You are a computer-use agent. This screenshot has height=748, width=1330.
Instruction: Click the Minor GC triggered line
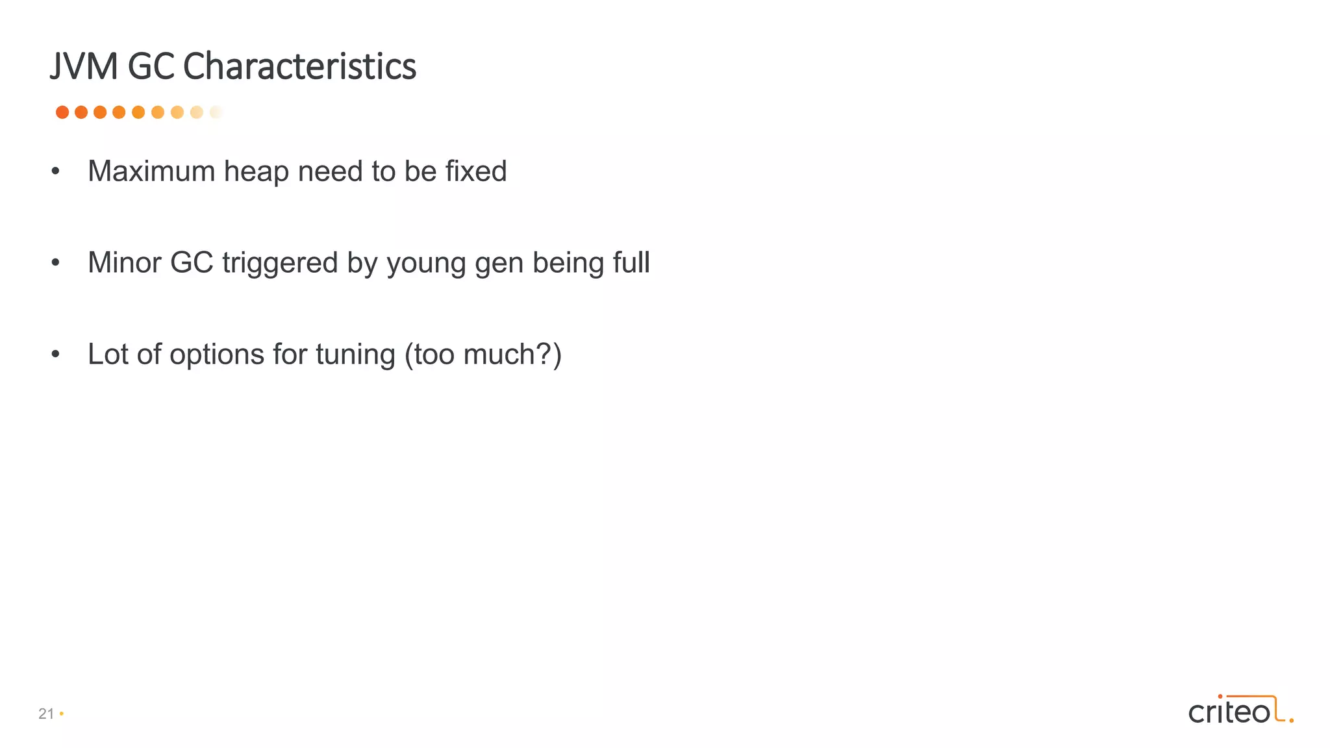click(368, 263)
